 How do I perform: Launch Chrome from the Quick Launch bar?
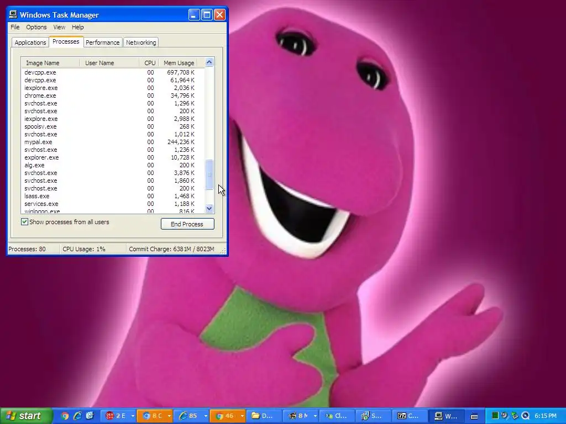point(65,416)
